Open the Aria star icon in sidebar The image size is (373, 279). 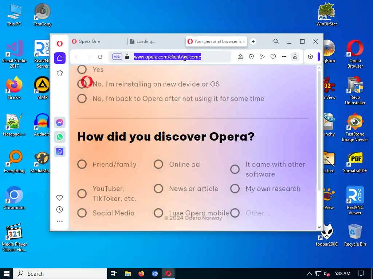point(60,73)
